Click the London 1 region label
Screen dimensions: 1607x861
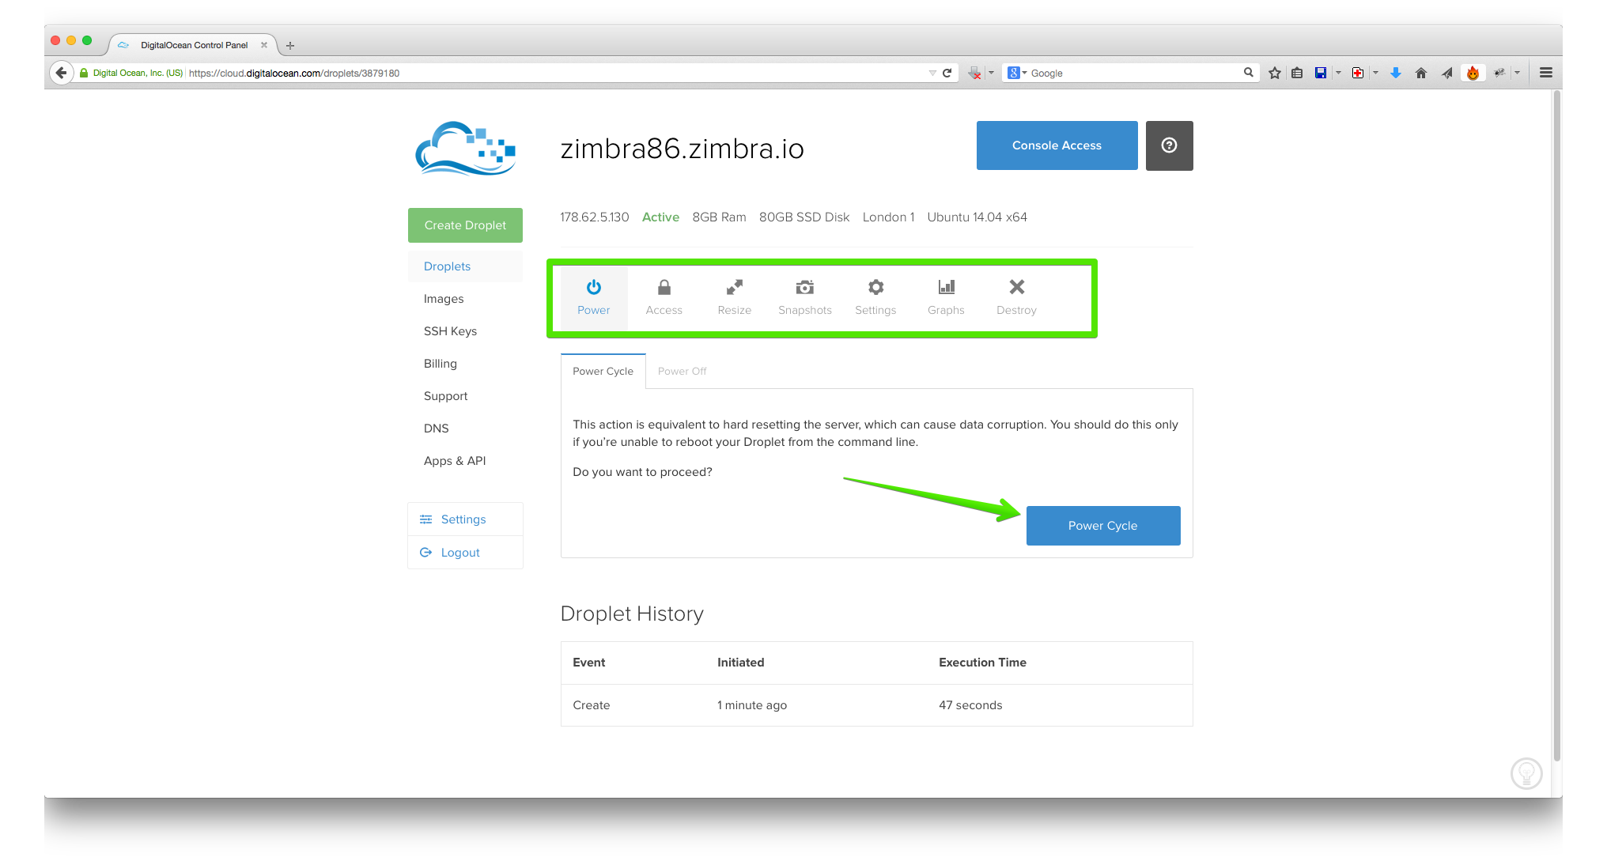tap(888, 217)
